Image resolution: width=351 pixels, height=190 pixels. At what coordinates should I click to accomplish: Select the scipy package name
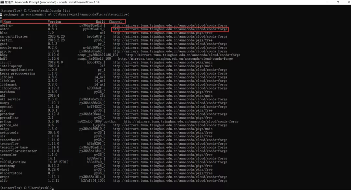tap(5, 129)
